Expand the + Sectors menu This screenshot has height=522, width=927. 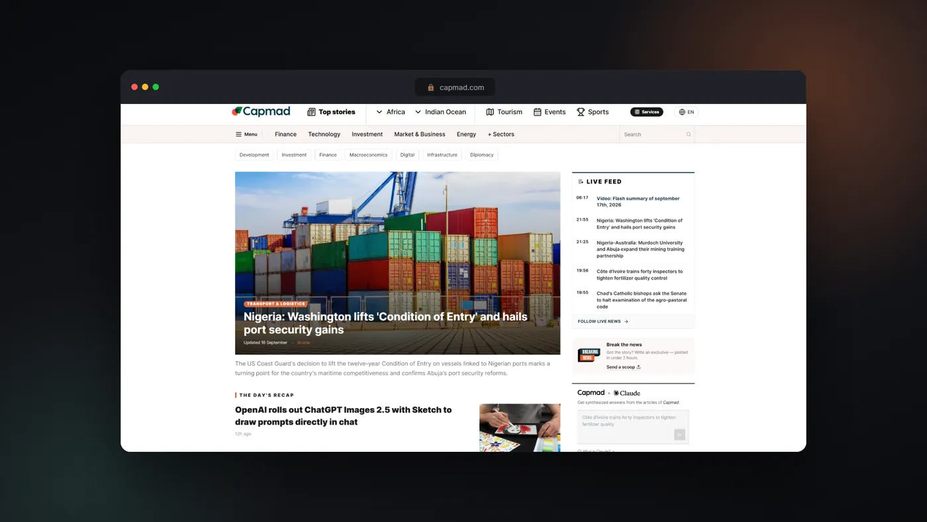(501, 134)
